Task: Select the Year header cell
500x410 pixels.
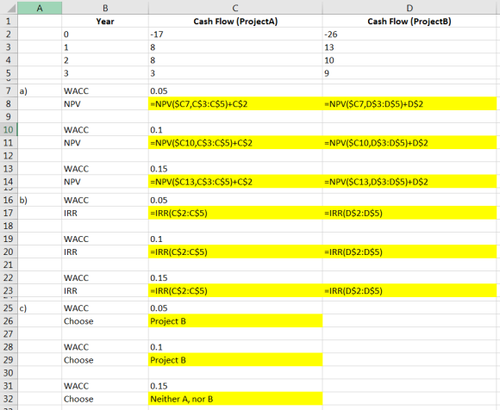Action: [x=105, y=22]
